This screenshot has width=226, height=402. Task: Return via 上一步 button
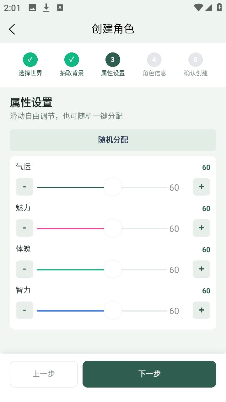[44, 374]
